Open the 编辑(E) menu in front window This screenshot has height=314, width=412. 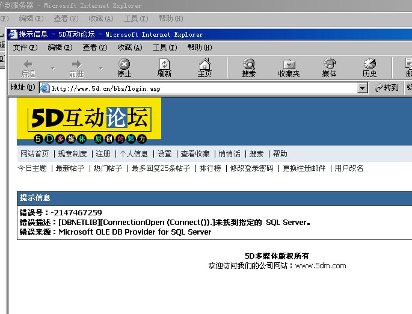coord(60,48)
